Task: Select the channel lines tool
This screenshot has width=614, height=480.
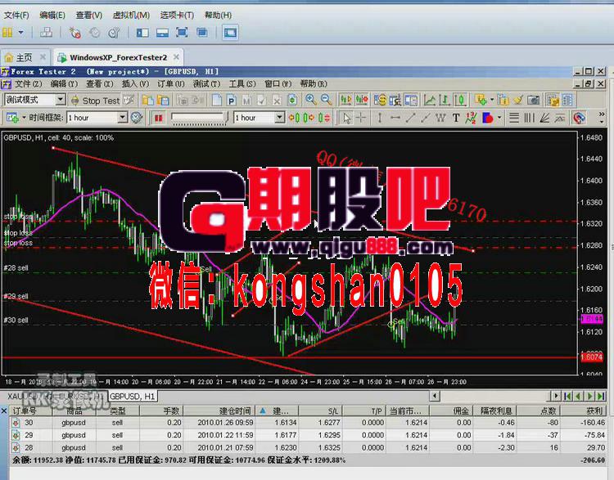Action: 560,118
